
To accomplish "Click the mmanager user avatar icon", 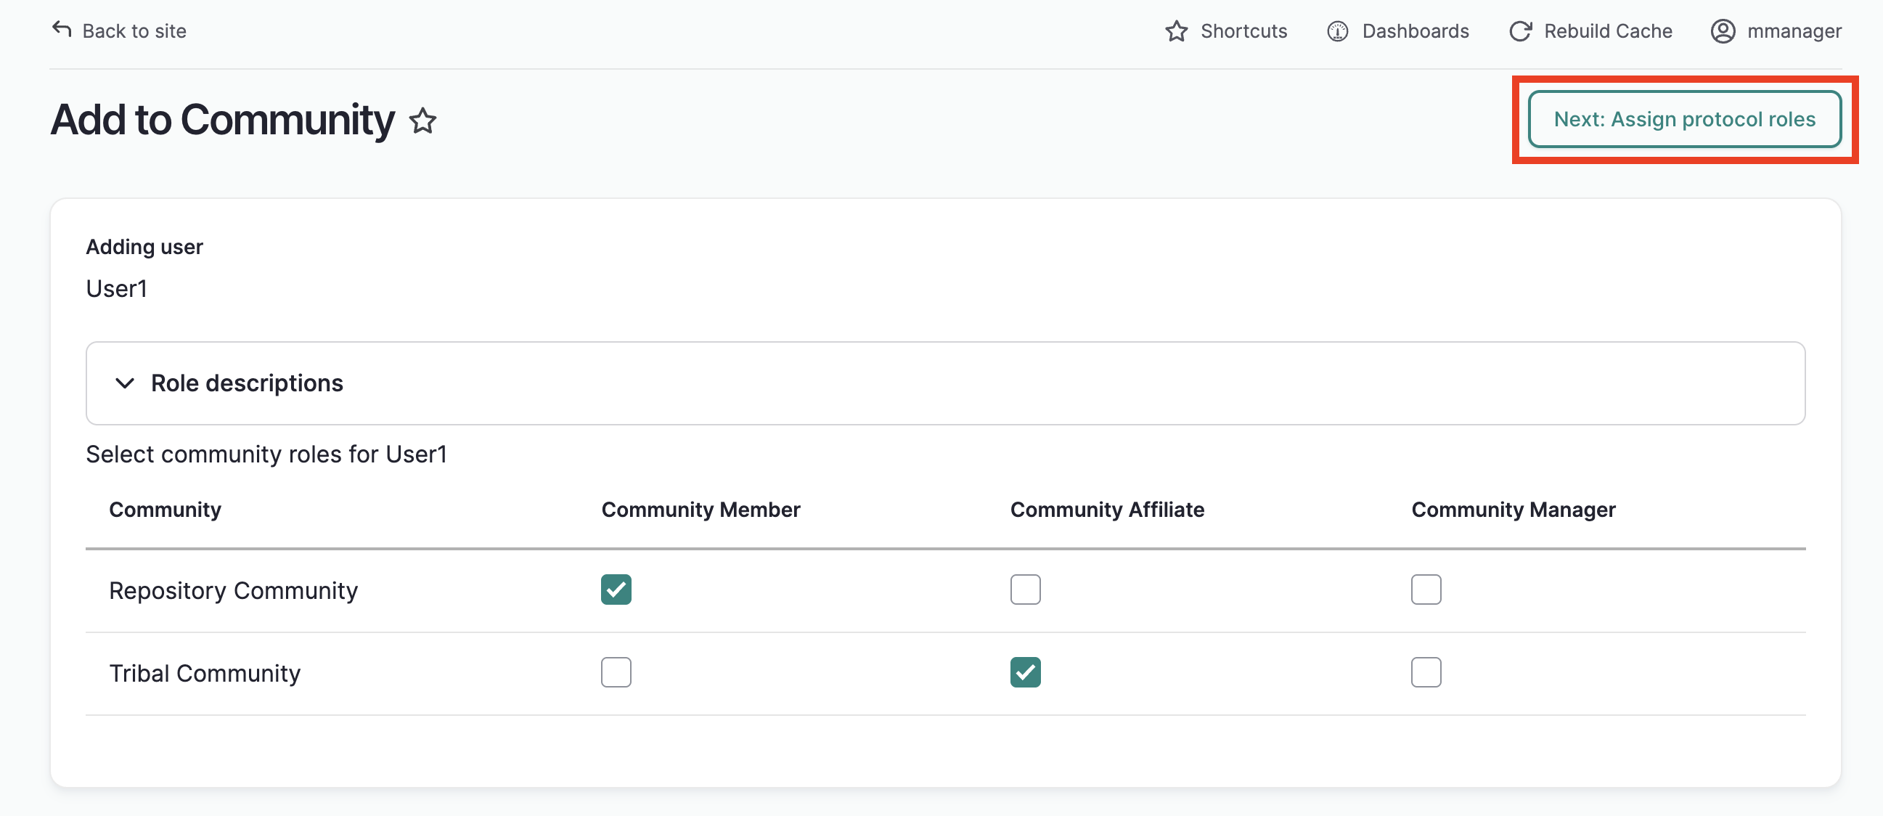I will pyautogui.click(x=1723, y=31).
